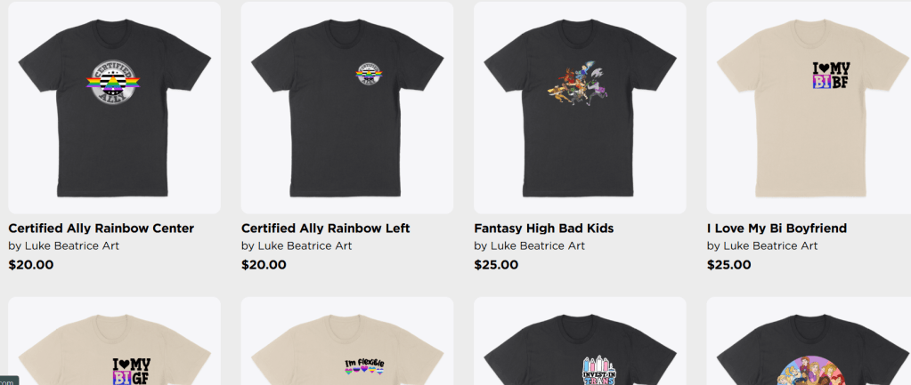Open the I'm Flexible hearts shirt thumbnail
This screenshot has width=911, height=385.
tap(347, 341)
